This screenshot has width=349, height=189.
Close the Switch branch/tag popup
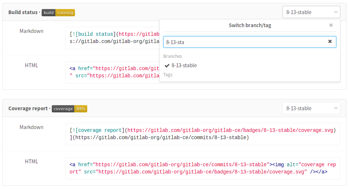331,25
